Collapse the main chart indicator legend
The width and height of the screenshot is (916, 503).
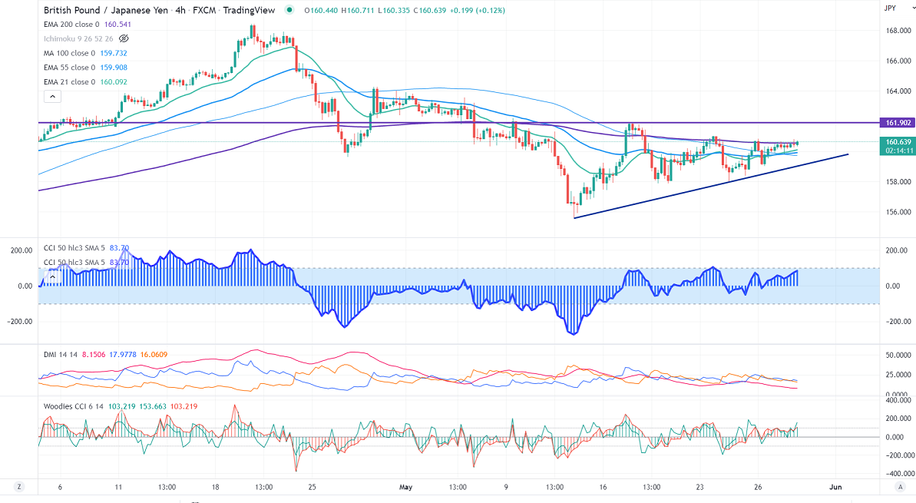[52, 97]
